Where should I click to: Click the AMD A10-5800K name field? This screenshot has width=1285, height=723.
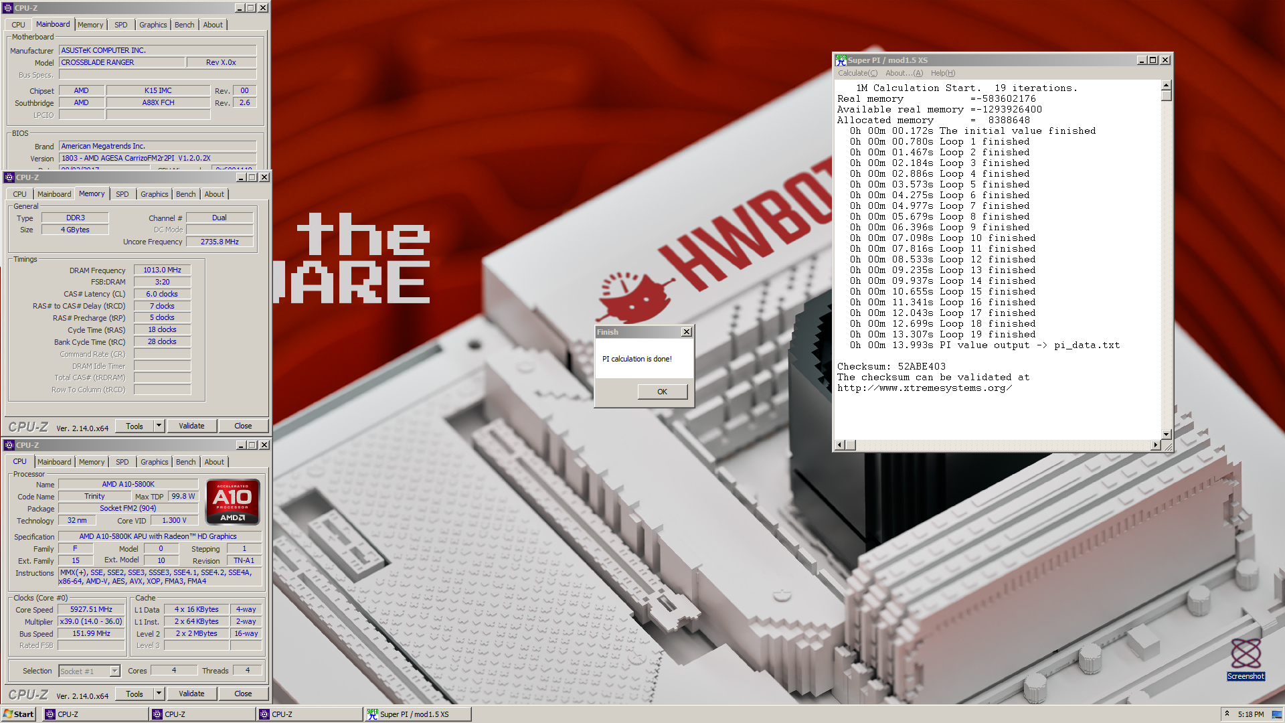[128, 484]
